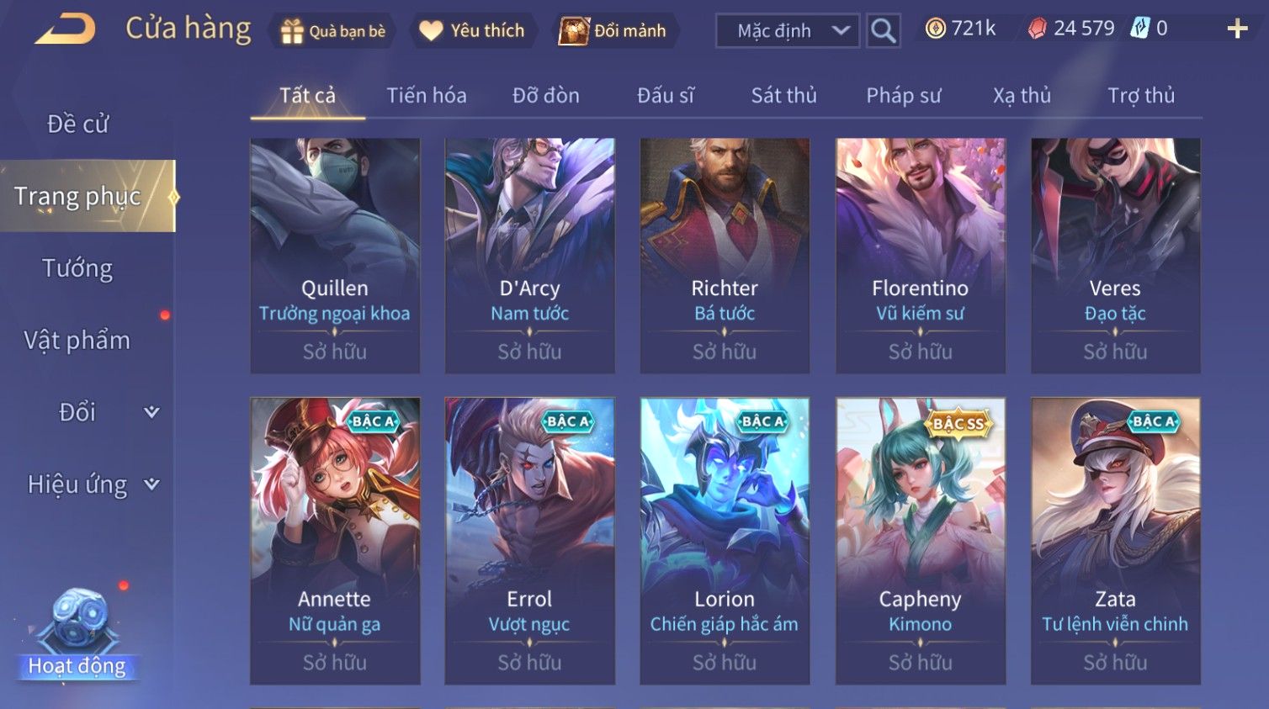Tap the plus icon to add currency
This screenshot has width=1269, height=709.
(1237, 29)
